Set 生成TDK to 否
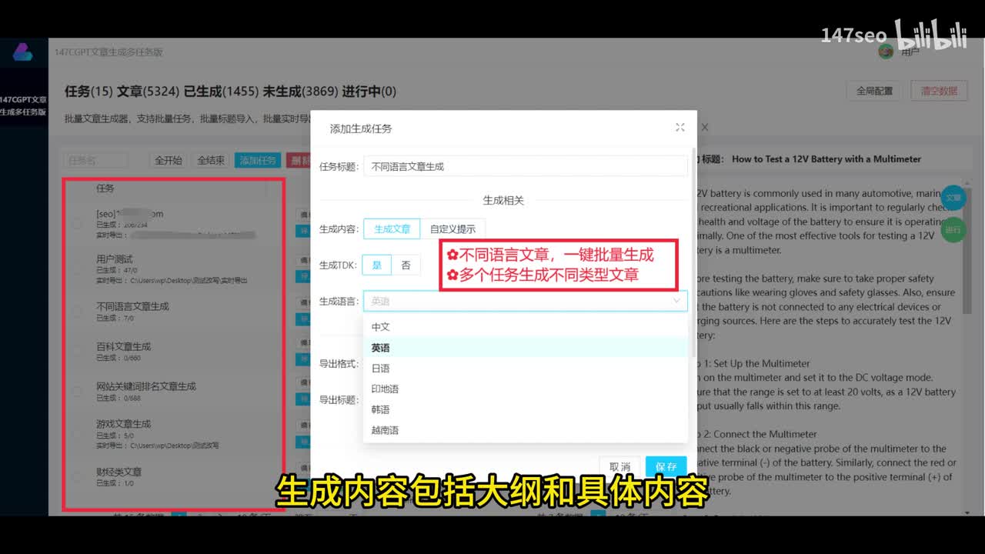The width and height of the screenshot is (985, 554). [406, 265]
